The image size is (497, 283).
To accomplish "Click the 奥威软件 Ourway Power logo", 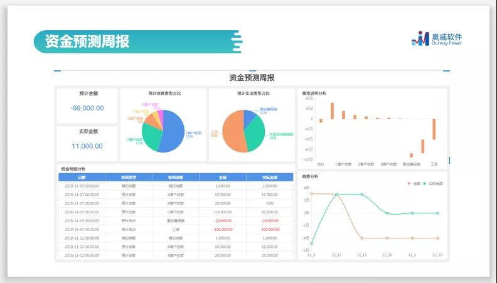I will 437,39.
